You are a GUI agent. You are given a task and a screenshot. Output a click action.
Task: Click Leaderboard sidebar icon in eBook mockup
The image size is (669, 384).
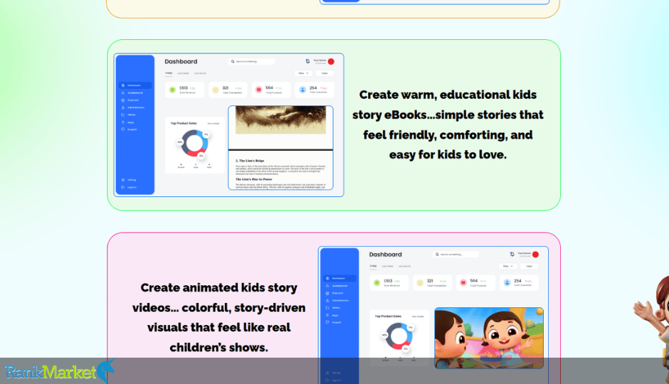point(123,92)
